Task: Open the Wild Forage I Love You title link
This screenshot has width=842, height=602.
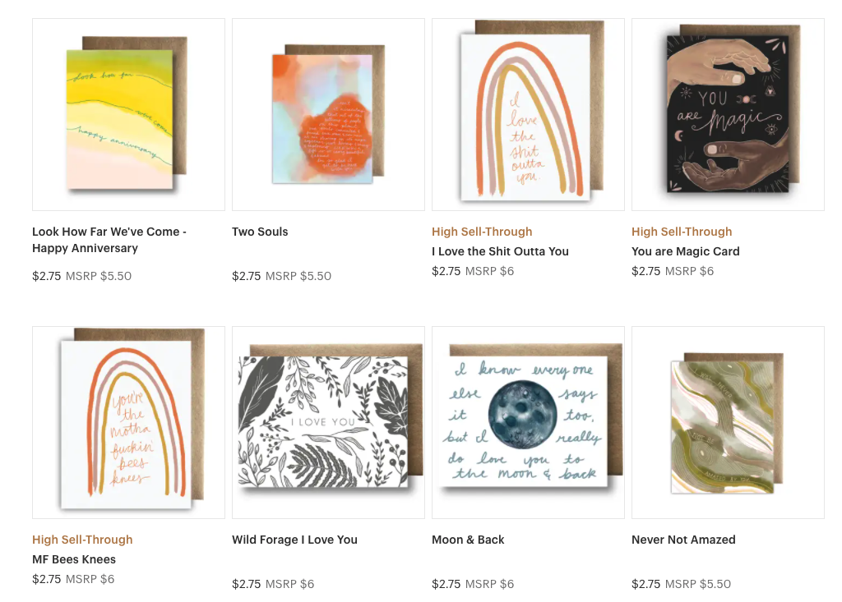Action: (294, 540)
